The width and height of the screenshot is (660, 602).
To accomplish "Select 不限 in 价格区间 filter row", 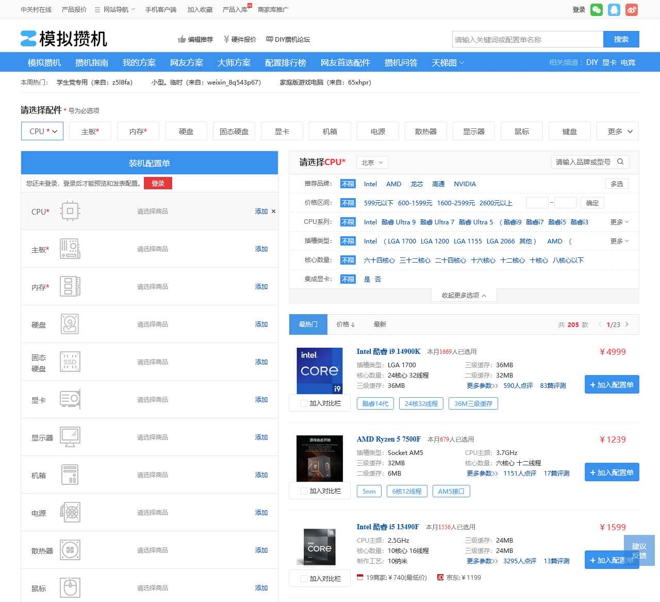I will pyautogui.click(x=348, y=203).
